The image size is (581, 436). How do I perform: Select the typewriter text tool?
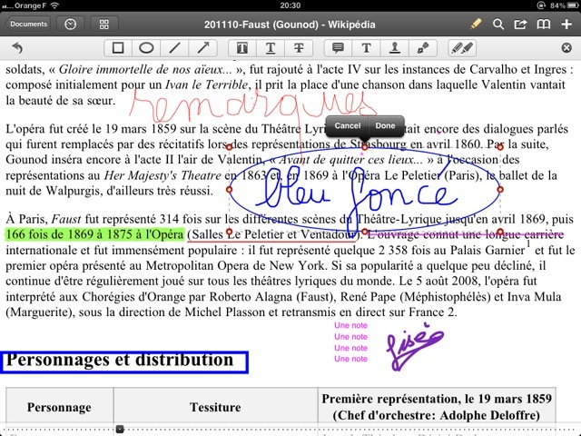click(x=367, y=47)
